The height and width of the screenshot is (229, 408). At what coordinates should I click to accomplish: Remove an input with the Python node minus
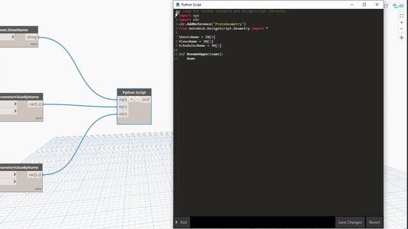pyautogui.click(x=138, y=100)
